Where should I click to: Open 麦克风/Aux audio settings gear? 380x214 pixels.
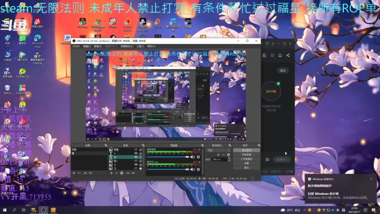coord(198,169)
